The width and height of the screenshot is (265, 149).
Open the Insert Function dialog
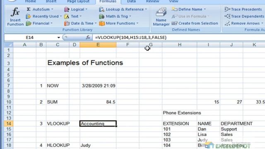click(x=15, y=17)
